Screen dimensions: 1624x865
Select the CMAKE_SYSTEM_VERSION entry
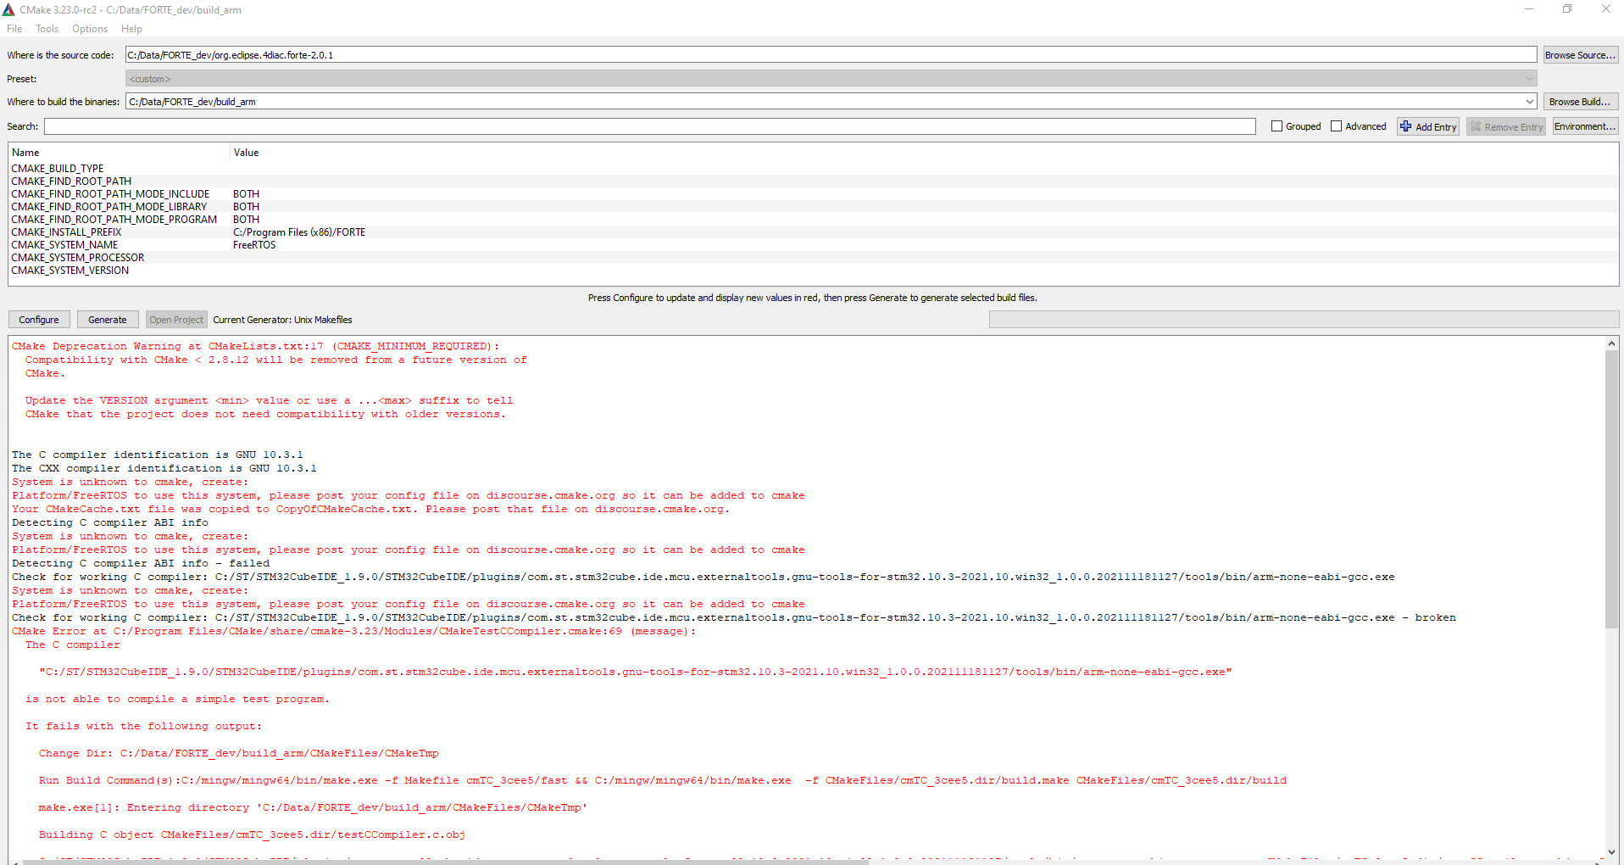pos(70,271)
